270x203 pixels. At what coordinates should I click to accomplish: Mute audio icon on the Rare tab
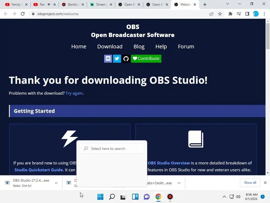(49, 4)
